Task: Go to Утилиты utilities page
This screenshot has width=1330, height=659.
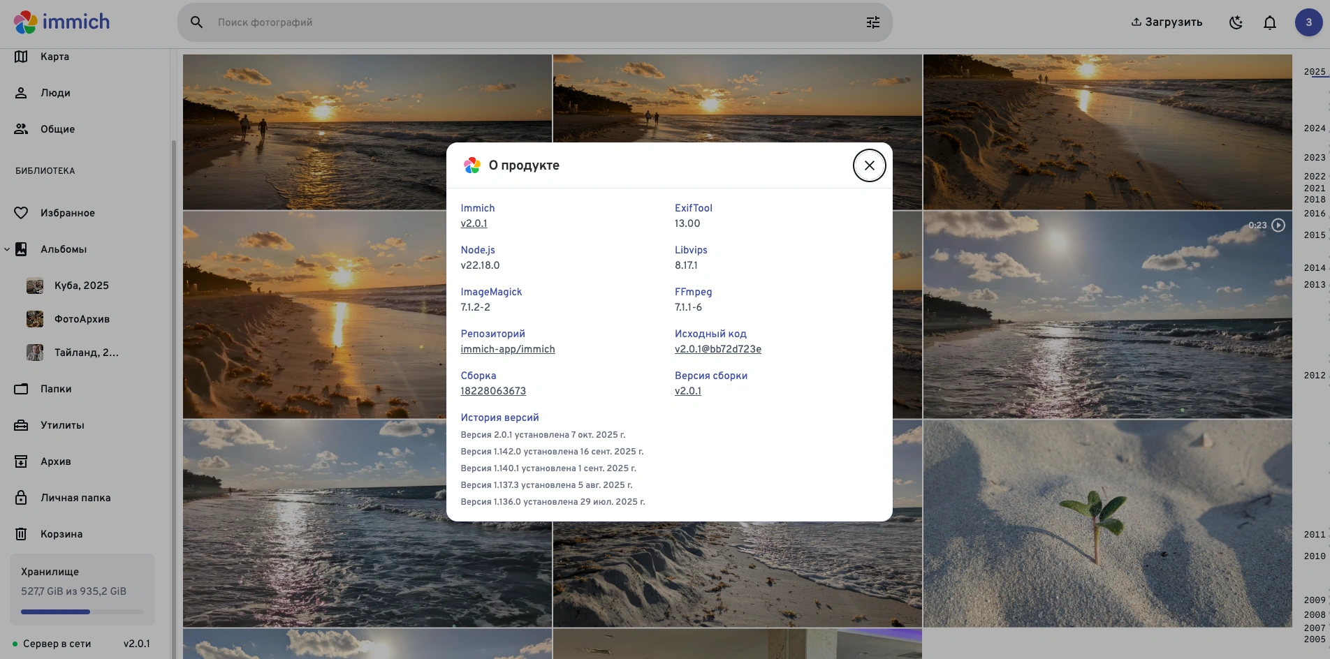Action: point(62,425)
